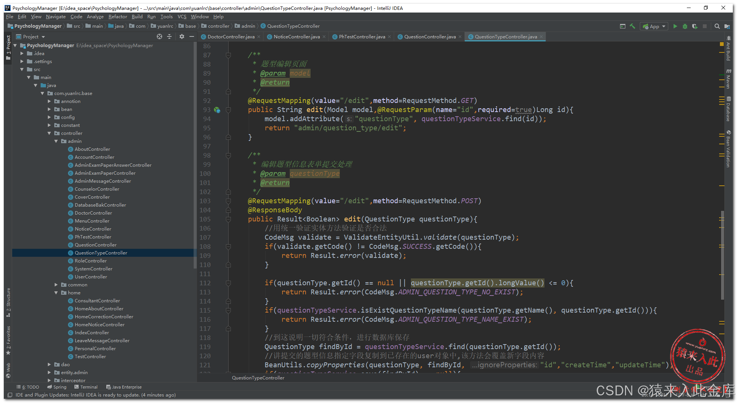
Task: Open Project Structure icon in toolbar
Action: [x=727, y=26]
